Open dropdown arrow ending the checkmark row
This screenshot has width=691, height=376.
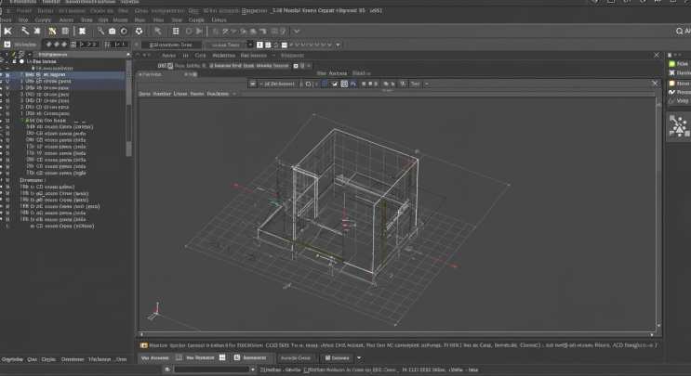point(338,45)
